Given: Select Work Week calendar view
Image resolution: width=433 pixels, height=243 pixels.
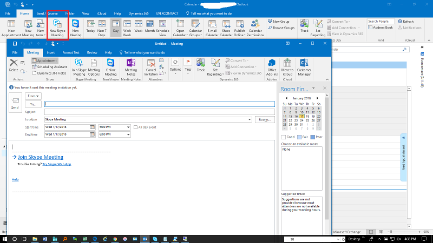Looking at the screenshot, I should (127, 28).
